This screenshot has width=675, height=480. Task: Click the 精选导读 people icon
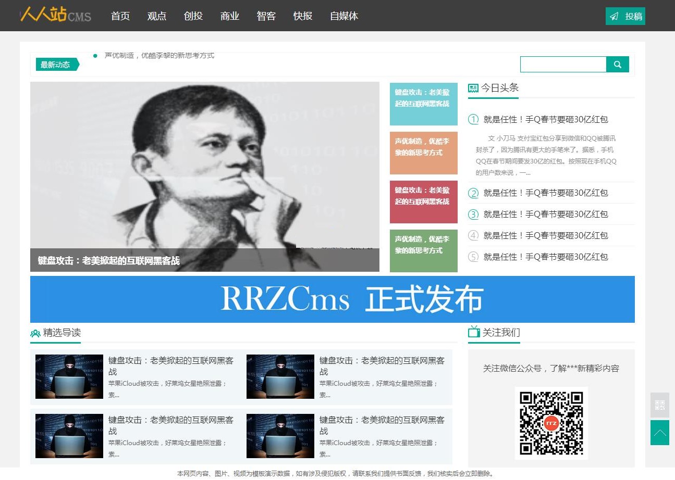coord(35,332)
